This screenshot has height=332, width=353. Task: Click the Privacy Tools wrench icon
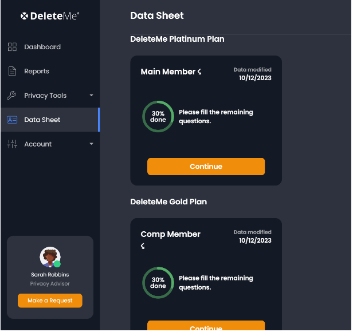[11, 96]
